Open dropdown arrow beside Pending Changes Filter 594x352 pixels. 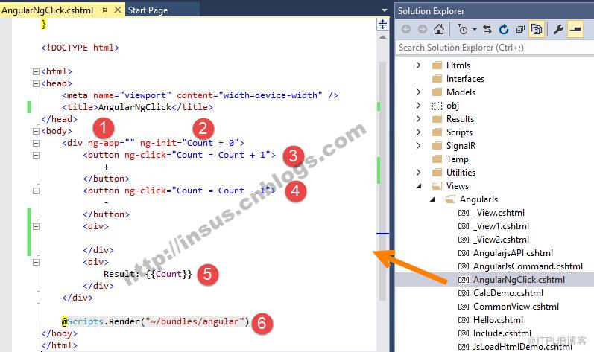pyautogui.click(x=474, y=29)
